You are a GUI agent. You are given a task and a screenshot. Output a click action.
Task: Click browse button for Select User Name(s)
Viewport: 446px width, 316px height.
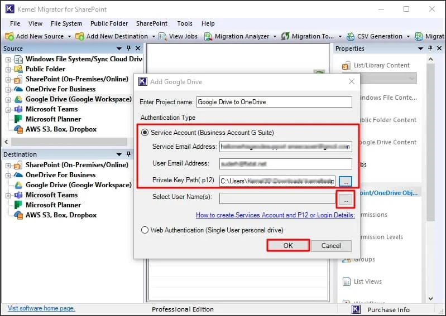click(346, 200)
